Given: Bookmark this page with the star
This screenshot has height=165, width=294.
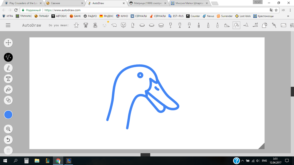Looking at the screenshot, I should pyautogui.click(x=276, y=10).
